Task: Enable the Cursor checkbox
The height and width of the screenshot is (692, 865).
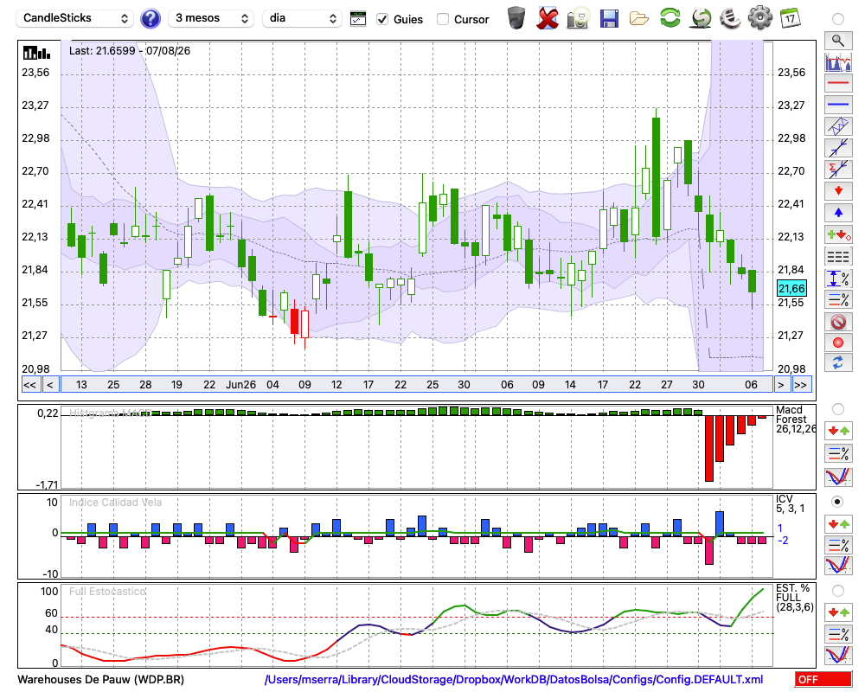Action: pos(442,19)
